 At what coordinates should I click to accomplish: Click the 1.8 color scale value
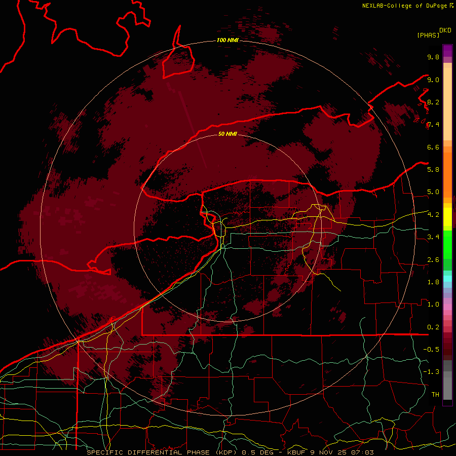(x=433, y=282)
